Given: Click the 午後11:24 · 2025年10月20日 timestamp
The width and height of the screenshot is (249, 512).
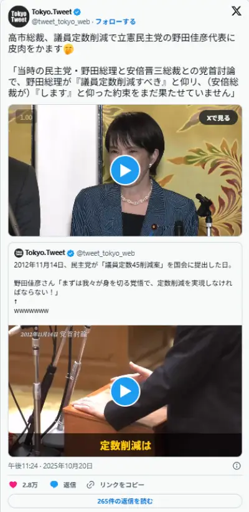Looking at the screenshot, I should click(50, 466).
